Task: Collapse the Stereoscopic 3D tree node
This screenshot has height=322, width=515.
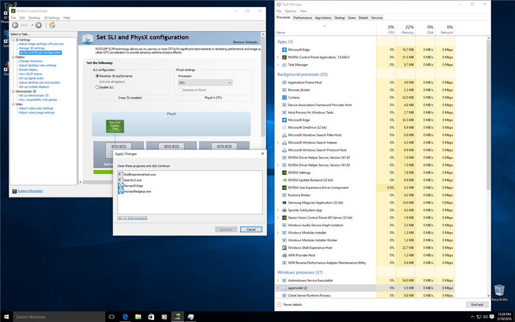Action: point(13,91)
